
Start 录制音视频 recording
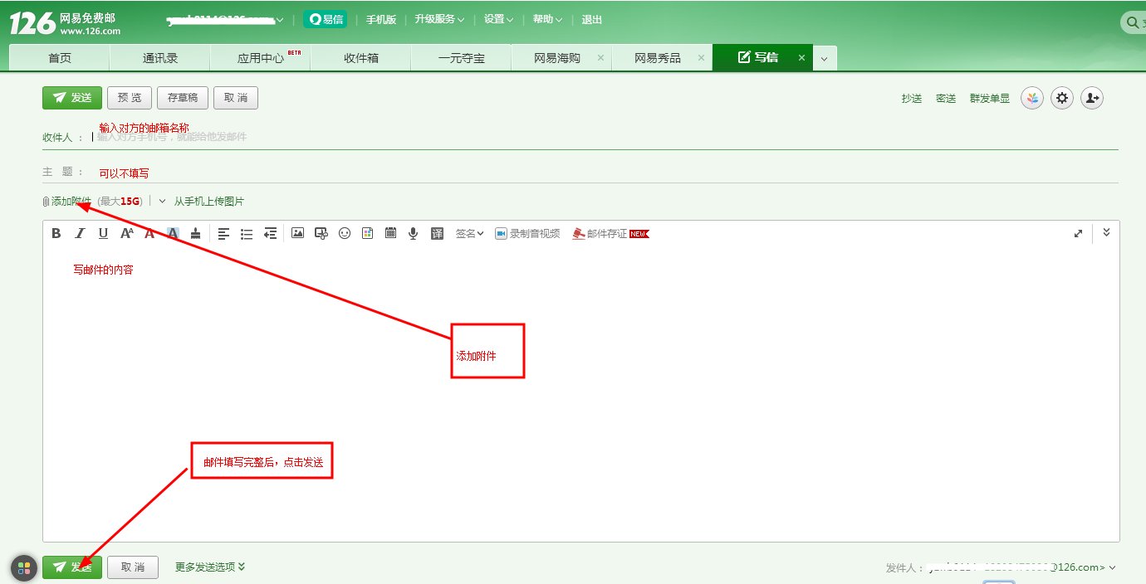coord(527,233)
